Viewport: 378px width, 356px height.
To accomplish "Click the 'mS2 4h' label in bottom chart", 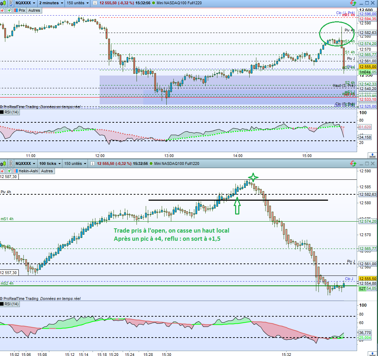I will point(7,283).
